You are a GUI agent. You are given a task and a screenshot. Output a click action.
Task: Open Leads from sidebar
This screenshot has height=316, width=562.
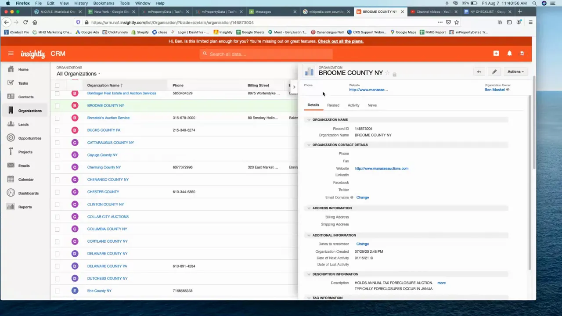point(23,125)
